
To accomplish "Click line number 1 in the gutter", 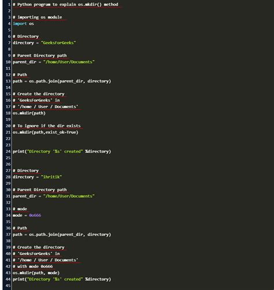I will click(x=9, y=5).
